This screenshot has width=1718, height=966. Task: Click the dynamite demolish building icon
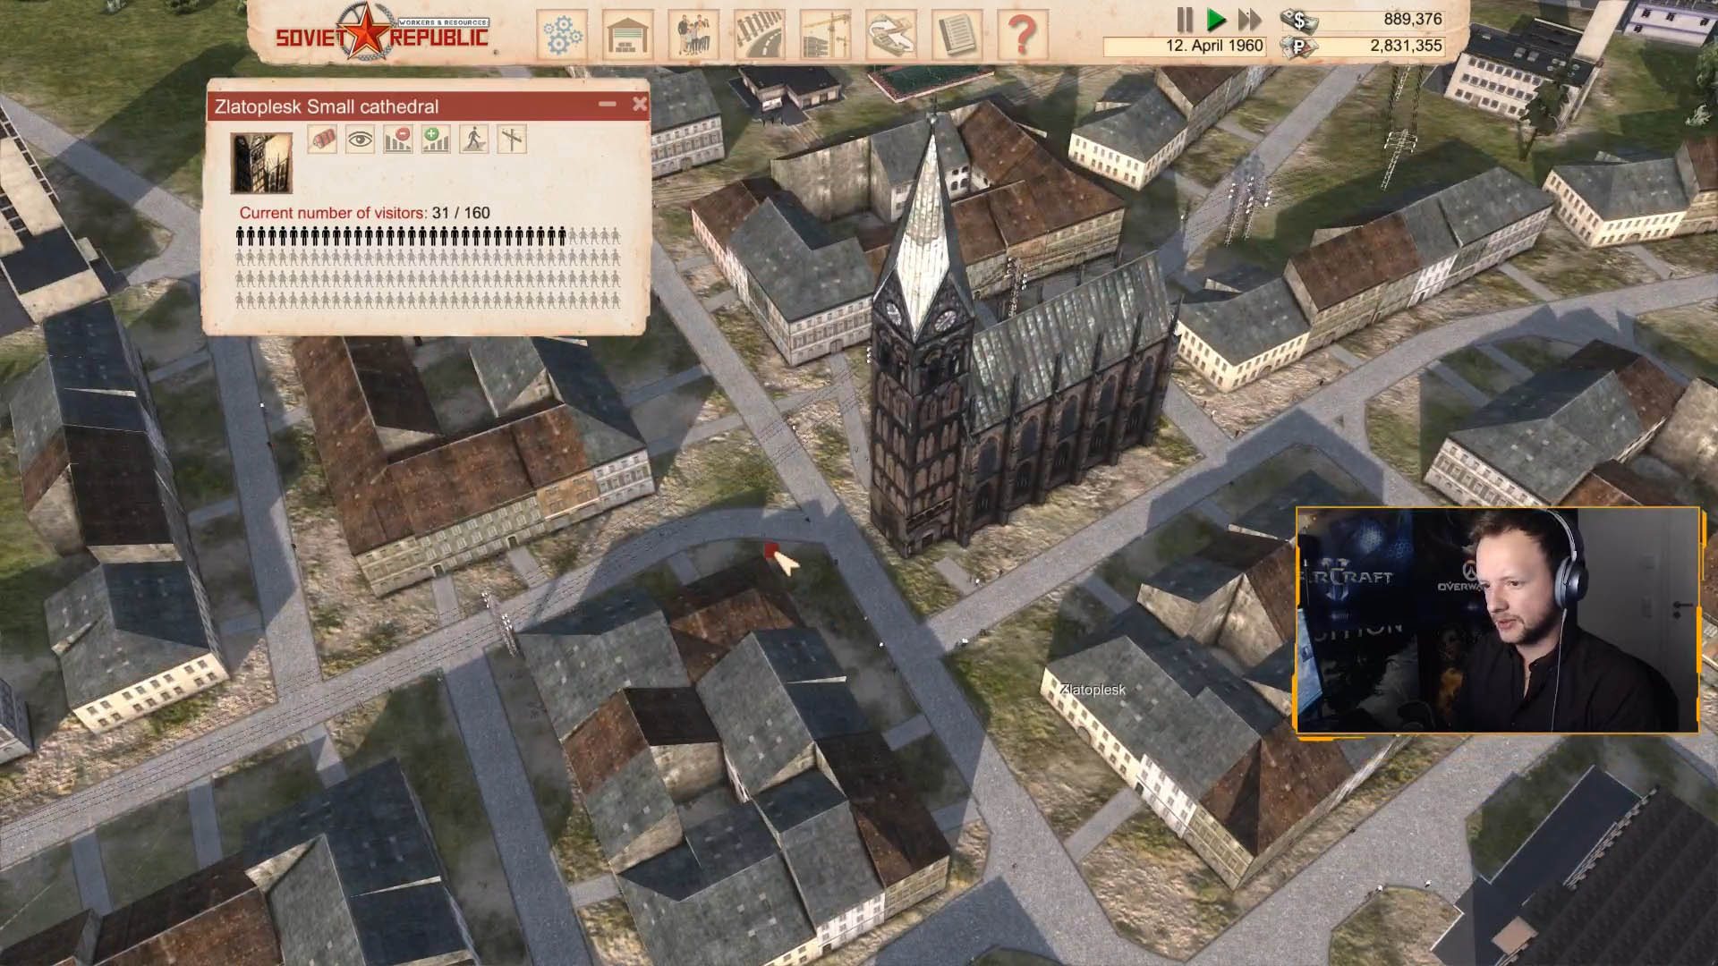(x=322, y=139)
